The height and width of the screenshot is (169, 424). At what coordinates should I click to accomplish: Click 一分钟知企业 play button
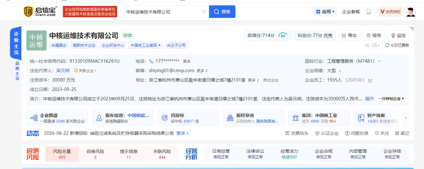point(391,98)
